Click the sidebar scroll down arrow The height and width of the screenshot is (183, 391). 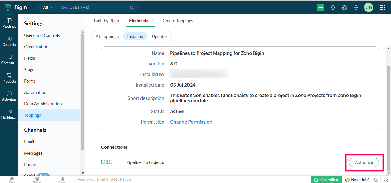click(83, 173)
